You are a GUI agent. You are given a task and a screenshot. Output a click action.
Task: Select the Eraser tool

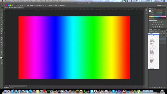[2, 33]
